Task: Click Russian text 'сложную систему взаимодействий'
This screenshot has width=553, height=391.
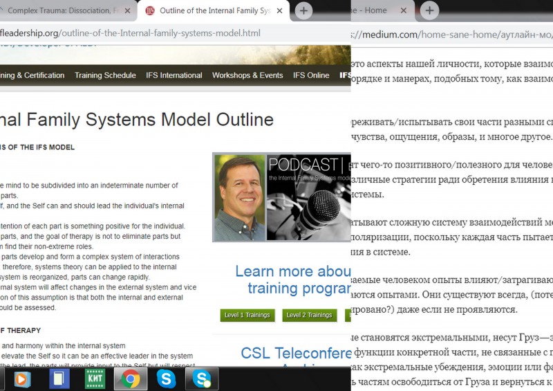Action: click(x=463, y=223)
